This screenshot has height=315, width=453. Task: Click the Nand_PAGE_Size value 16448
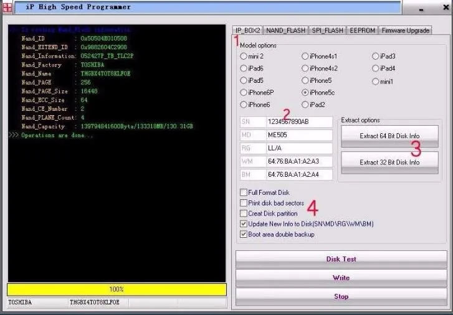[89, 92]
